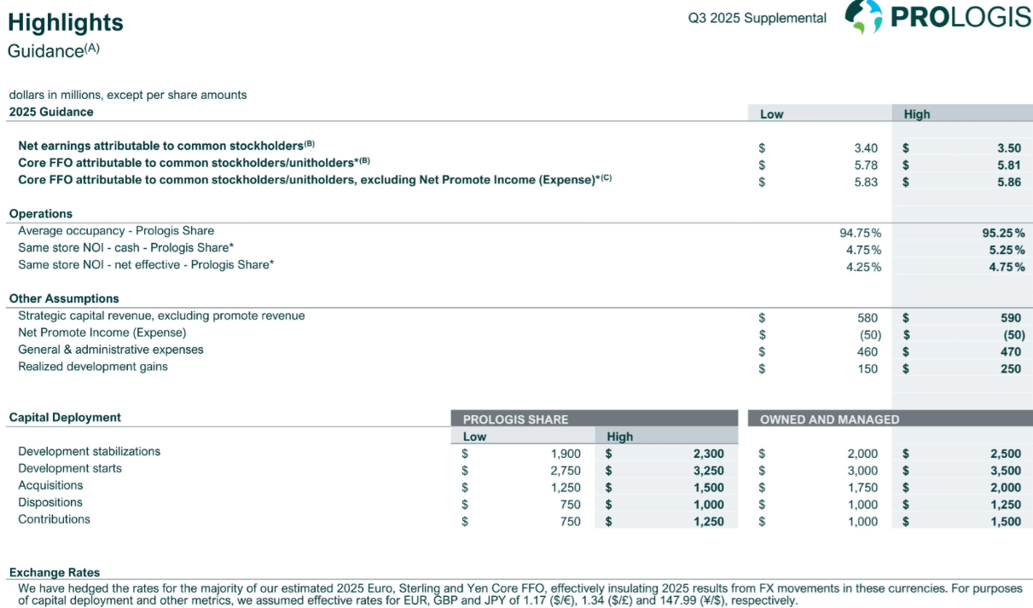The width and height of the screenshot is (1033, 608).
Task: Click 'Exchange Rates' section heading
Action: [x=55, y=572]
